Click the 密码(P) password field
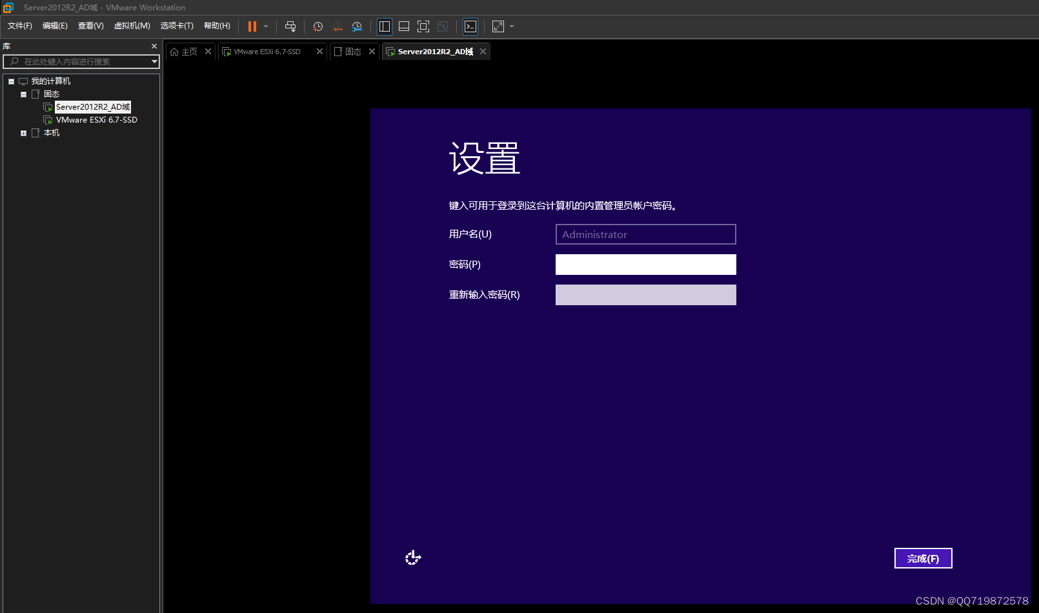The width and height of the screenshot is (1039, 613). pyautogui.click(x=646, y=265)
